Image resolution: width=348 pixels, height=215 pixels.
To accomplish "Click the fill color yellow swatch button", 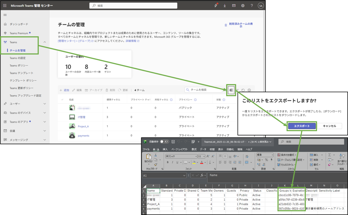I will [194, 162].
